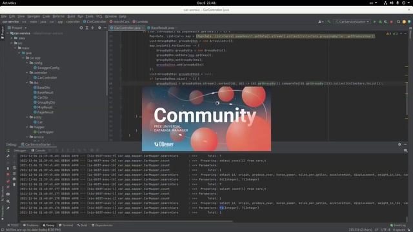Click the Rerun icon in Debug panel
413x232 pixels.
[x=8, y=150]
